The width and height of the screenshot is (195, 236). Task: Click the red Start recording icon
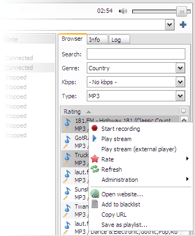pos(95,128)
